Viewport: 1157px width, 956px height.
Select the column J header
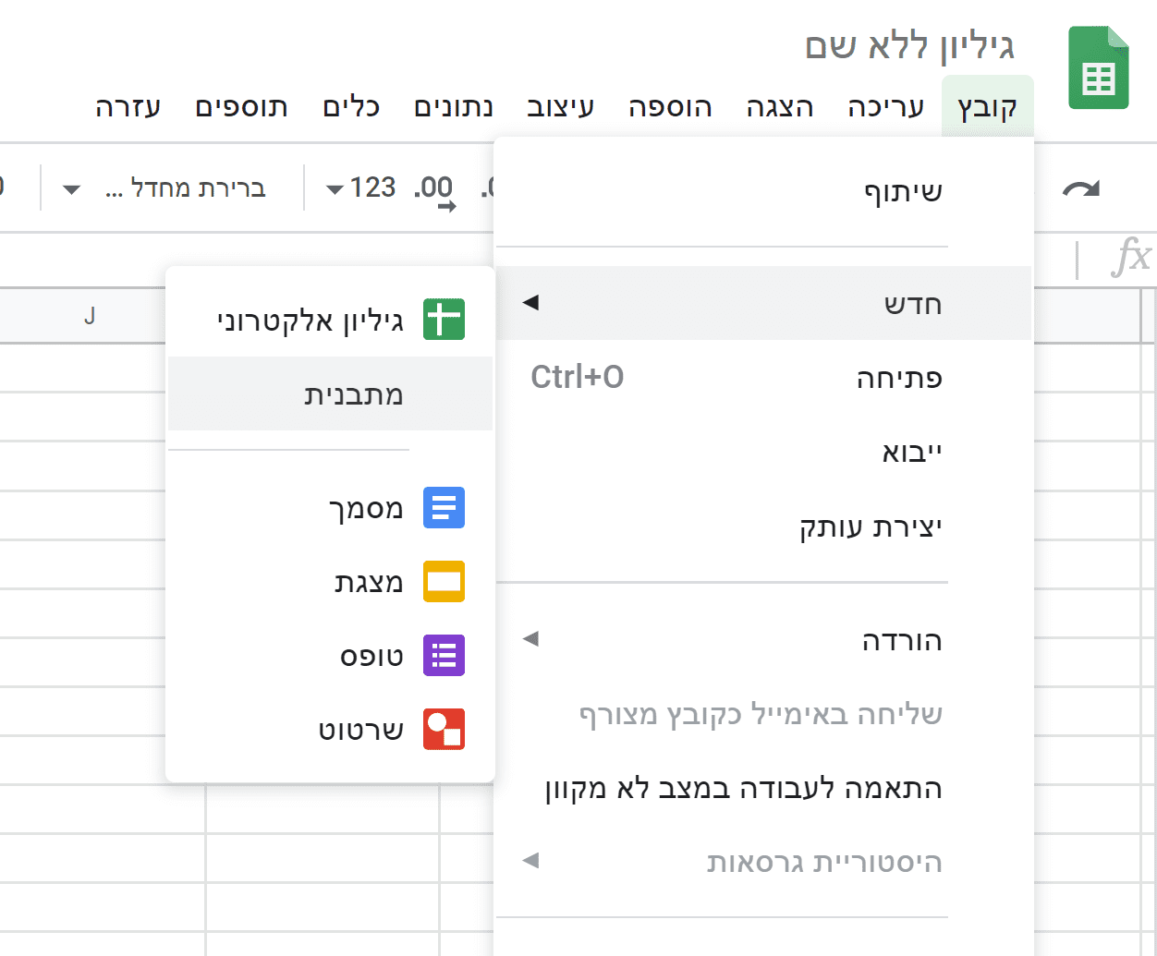click(89, 315)
